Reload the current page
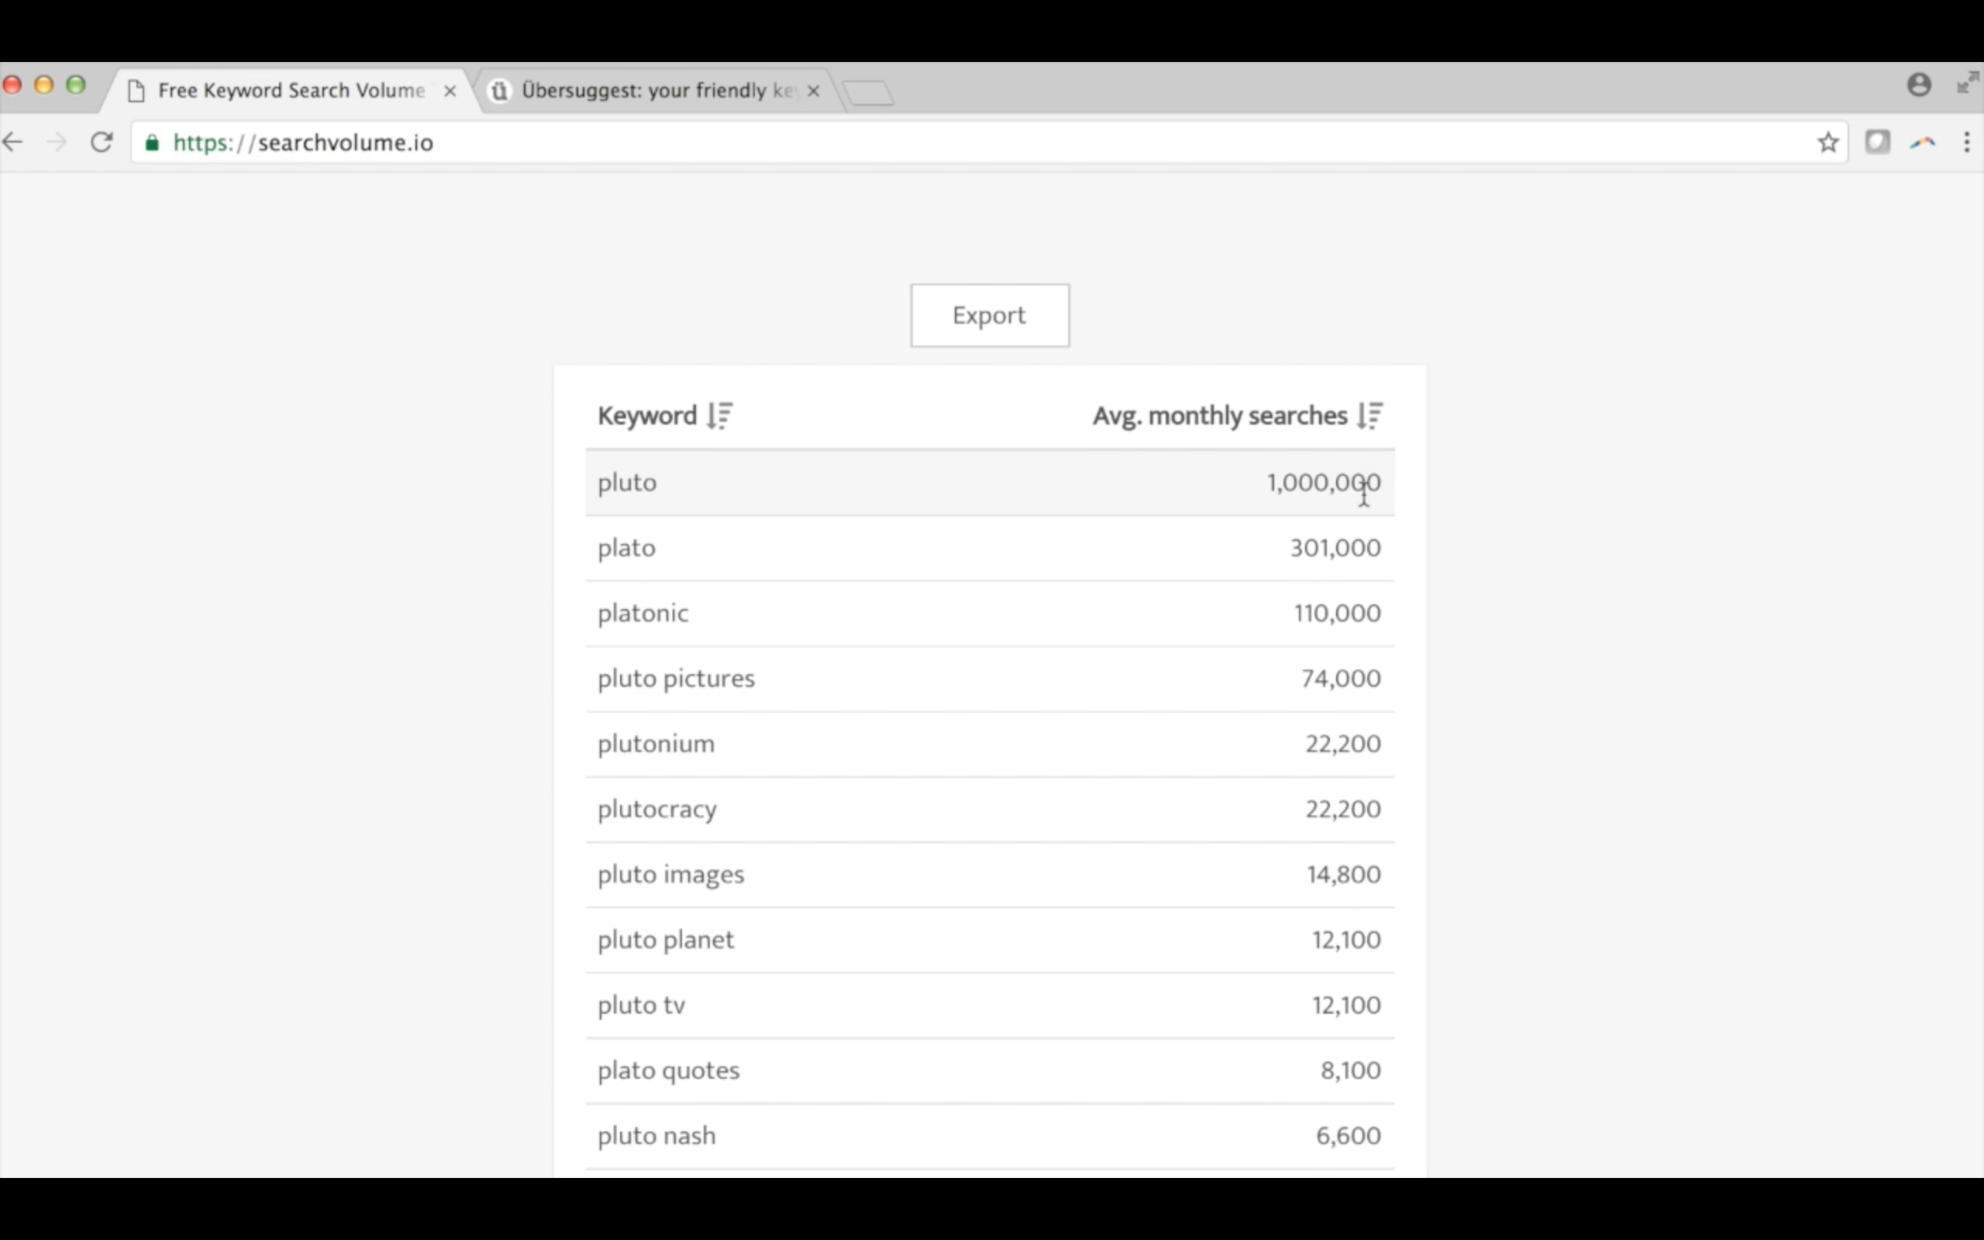1984x1240 pixels. click(x=101, y=141)
